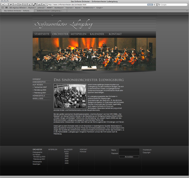The image size is (189, 178).
Task: Open footer 2009 archive year
Action: (x=67, y=154)
